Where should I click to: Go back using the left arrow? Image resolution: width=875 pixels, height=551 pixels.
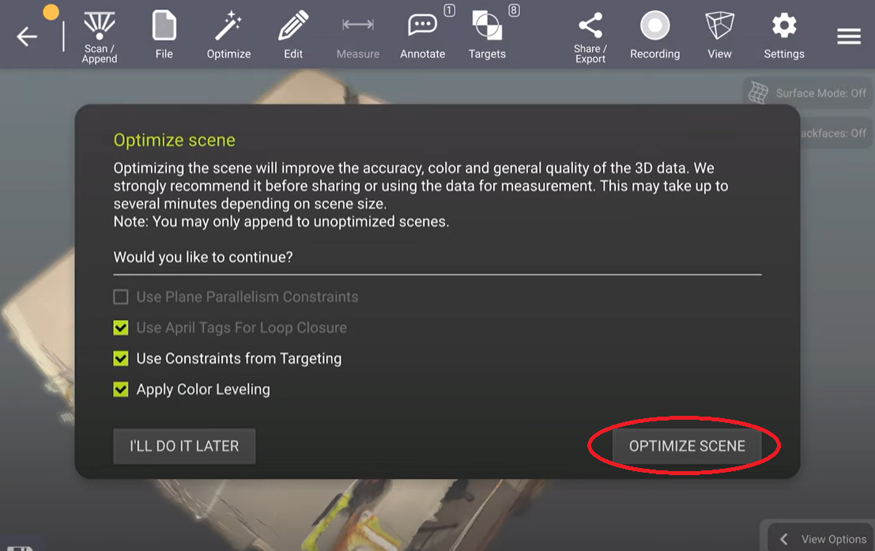pyautogui.click(x=27, y=37)
